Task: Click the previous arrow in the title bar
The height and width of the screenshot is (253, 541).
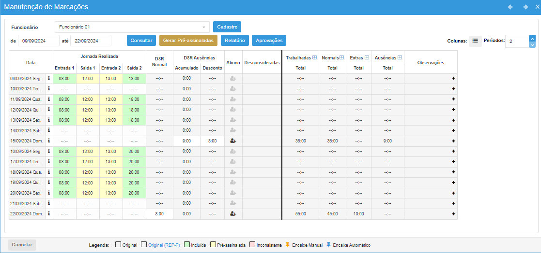Action: 510,7
